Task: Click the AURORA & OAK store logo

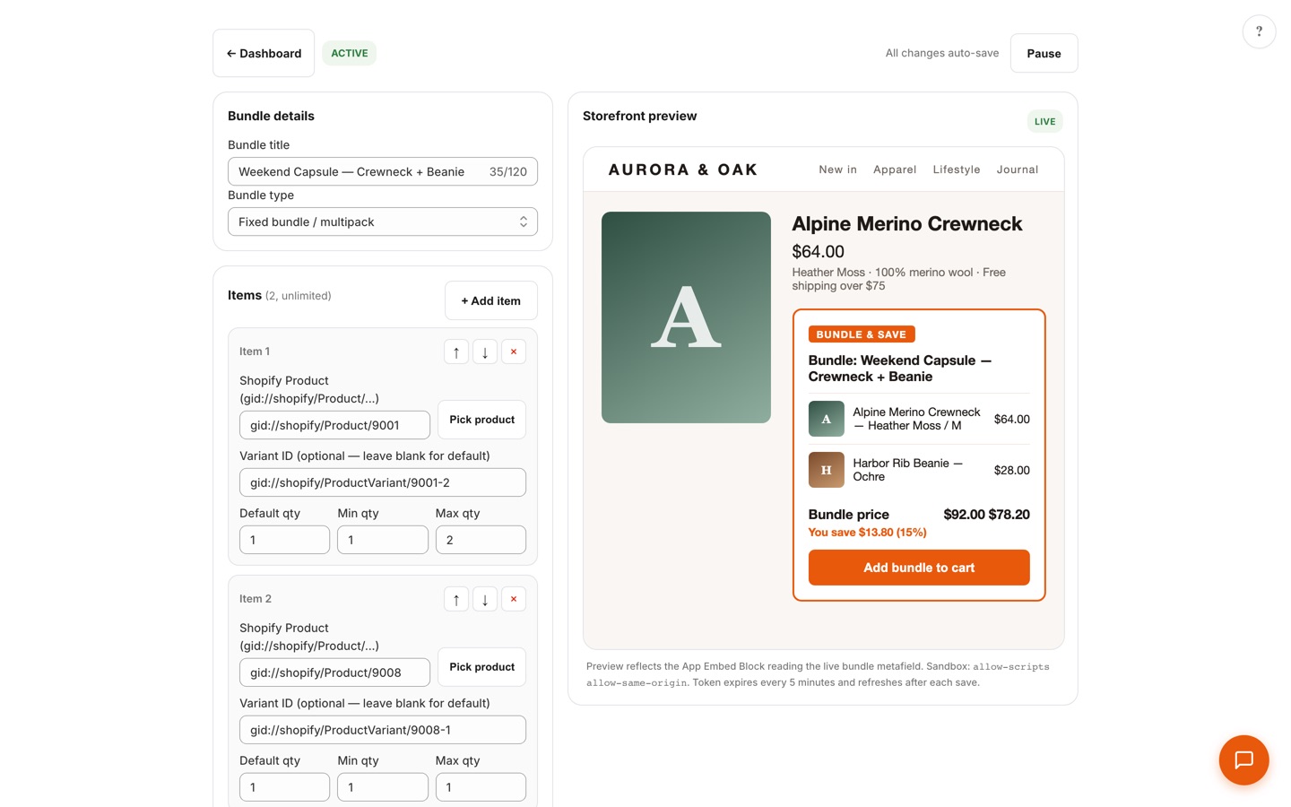Action: tap(683, 169)
